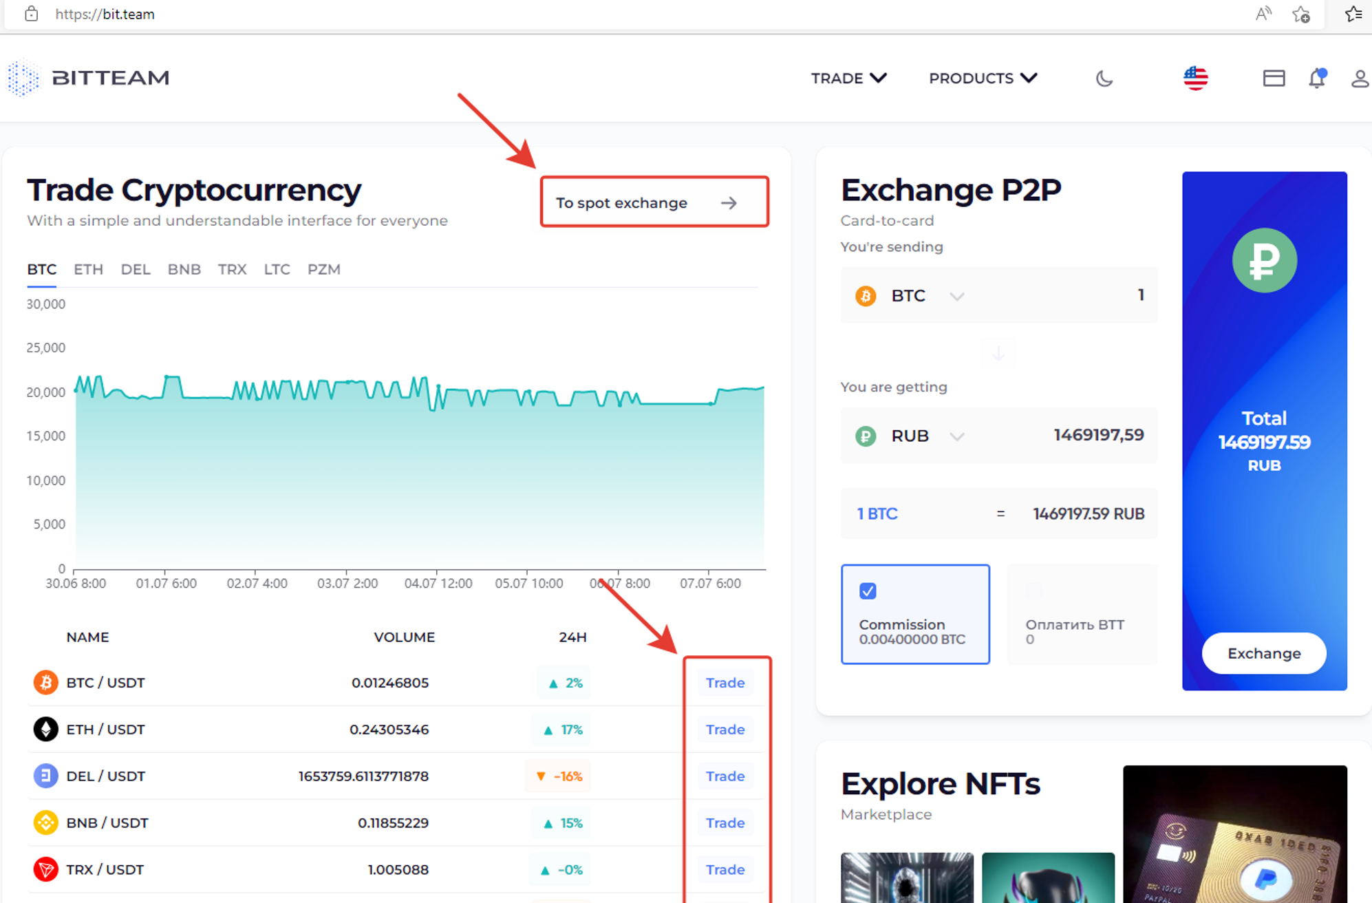Image resolution: width=1372 pixels, height=903 pixels.
Task: Click the swap direction arrow in P2P form
Action: pos(998,354)
